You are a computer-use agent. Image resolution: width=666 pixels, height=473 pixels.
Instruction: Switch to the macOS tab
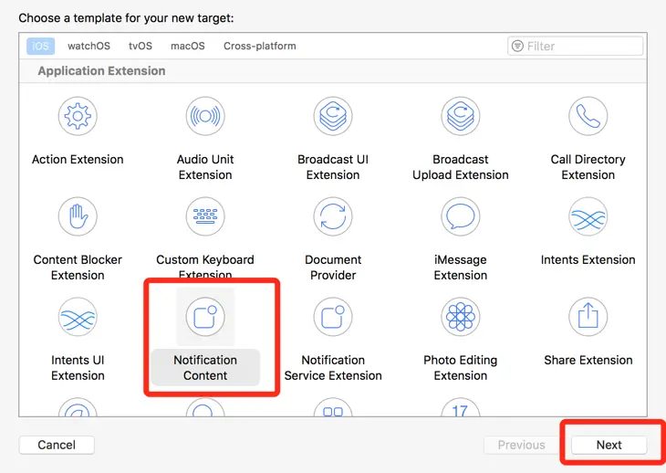pyautogui.click(x=188, y=46)
